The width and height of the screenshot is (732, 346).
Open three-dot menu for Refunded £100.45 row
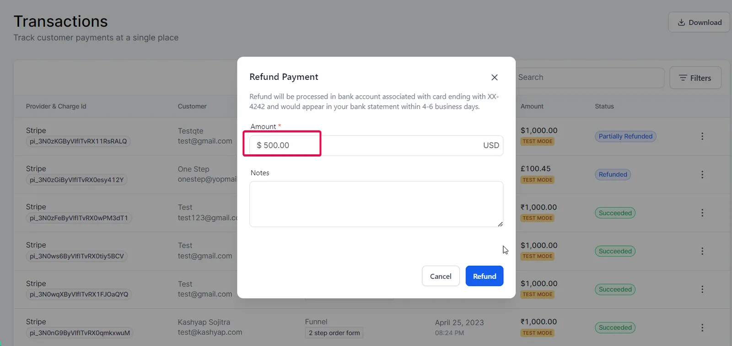click(x=702, y=175)
